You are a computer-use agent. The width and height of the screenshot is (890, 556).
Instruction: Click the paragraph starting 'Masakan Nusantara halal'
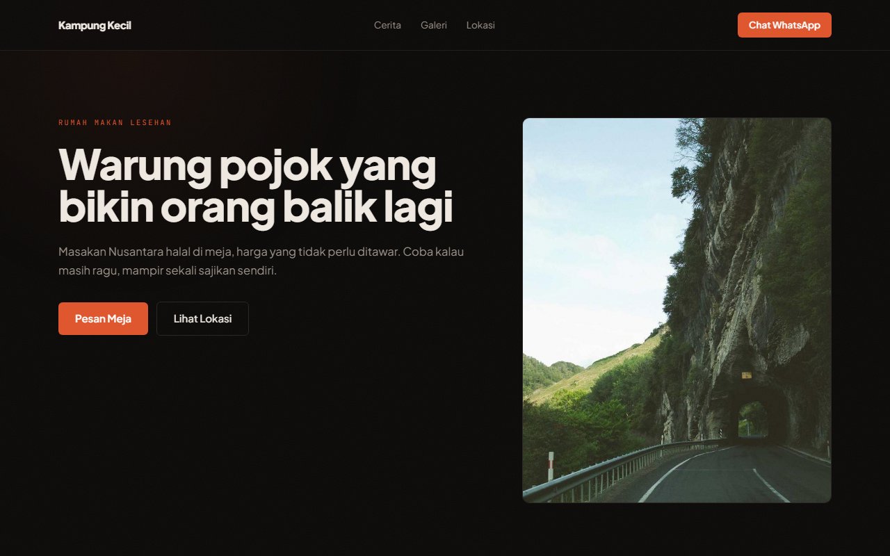click(261, 261)
